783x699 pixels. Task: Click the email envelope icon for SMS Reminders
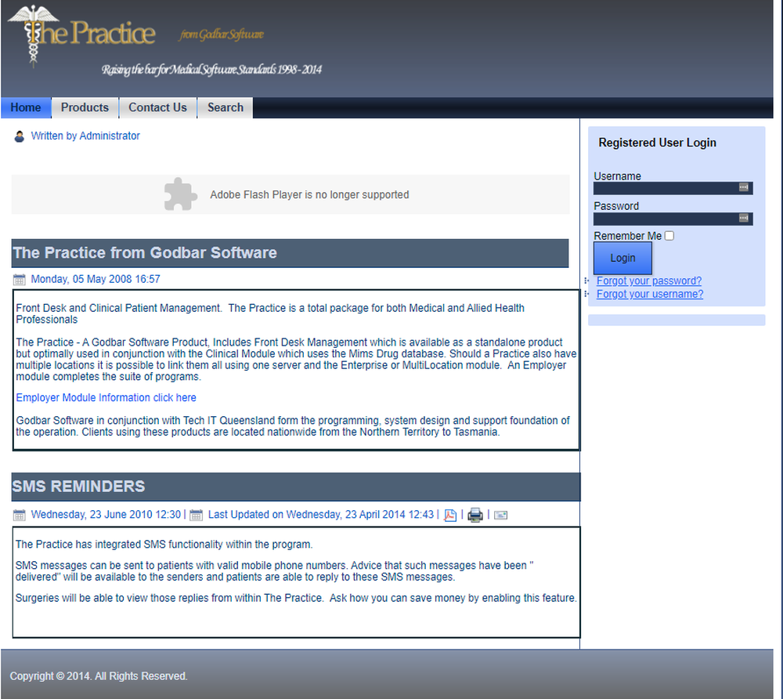[500, 515]
